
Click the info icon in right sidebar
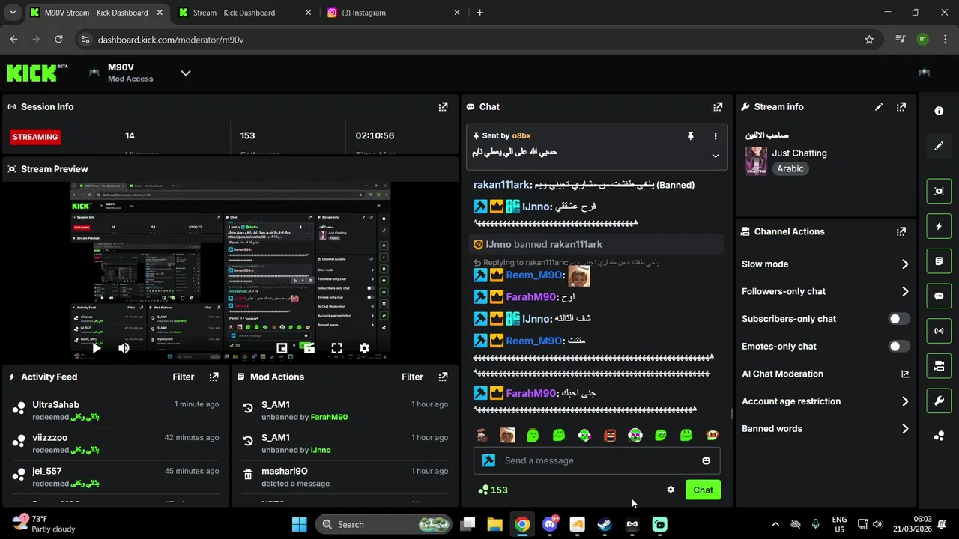coord(939,111)
